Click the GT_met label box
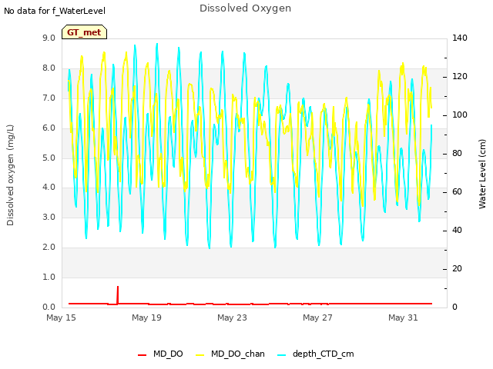Screen dimensions: 493x369 84,32
